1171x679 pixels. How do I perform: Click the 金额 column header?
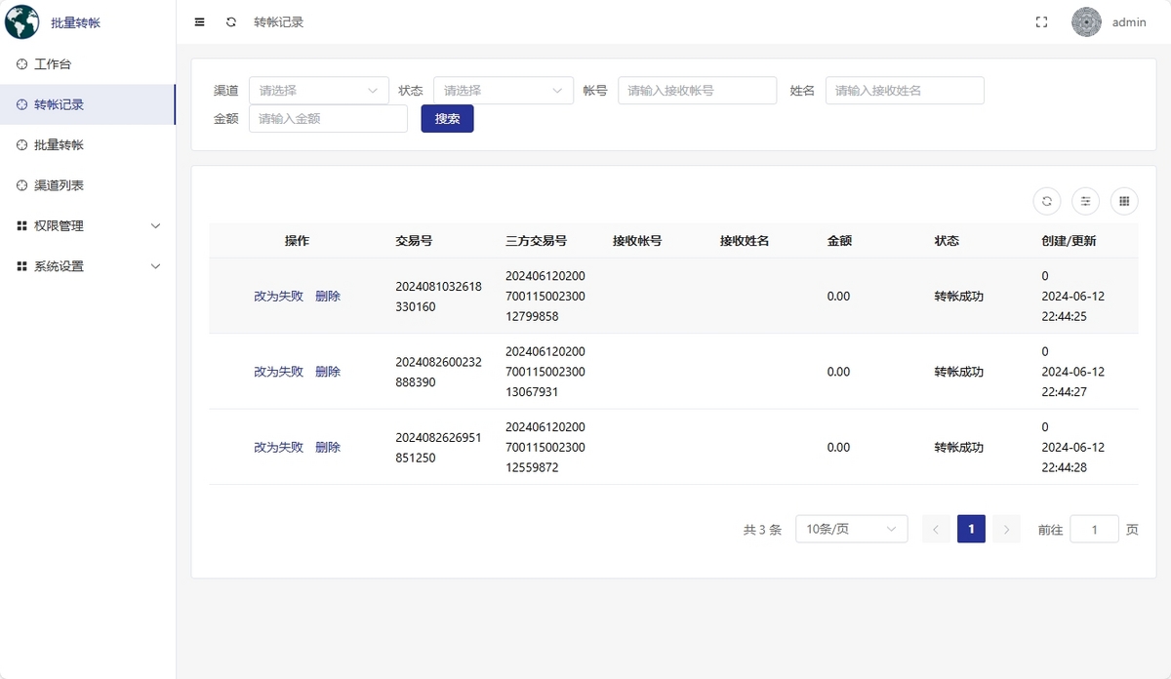839,240
